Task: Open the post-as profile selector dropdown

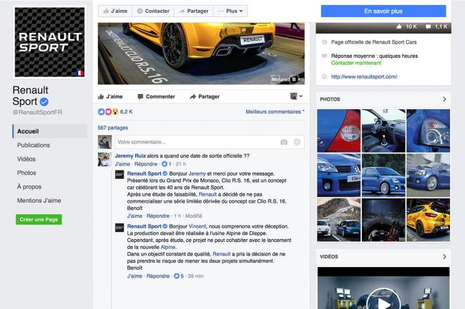Action: pyautogui.click(x=296, y=96)
